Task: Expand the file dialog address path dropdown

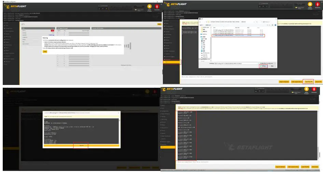Action: [x=254, y=22]
